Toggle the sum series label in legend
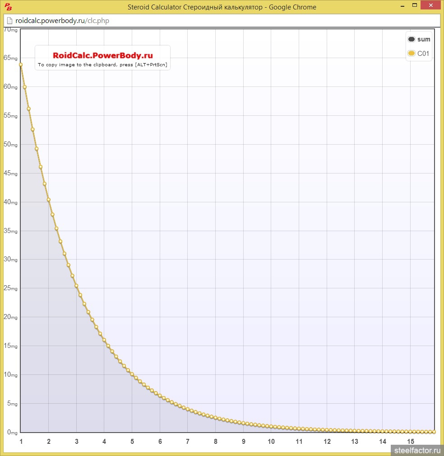 (x=424, y=39)
